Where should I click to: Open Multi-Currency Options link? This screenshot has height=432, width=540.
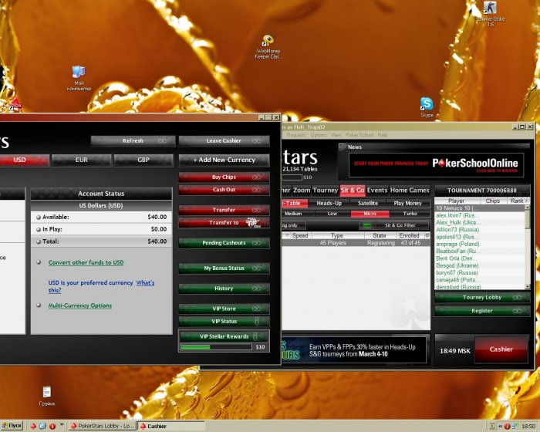click(80, 305)
